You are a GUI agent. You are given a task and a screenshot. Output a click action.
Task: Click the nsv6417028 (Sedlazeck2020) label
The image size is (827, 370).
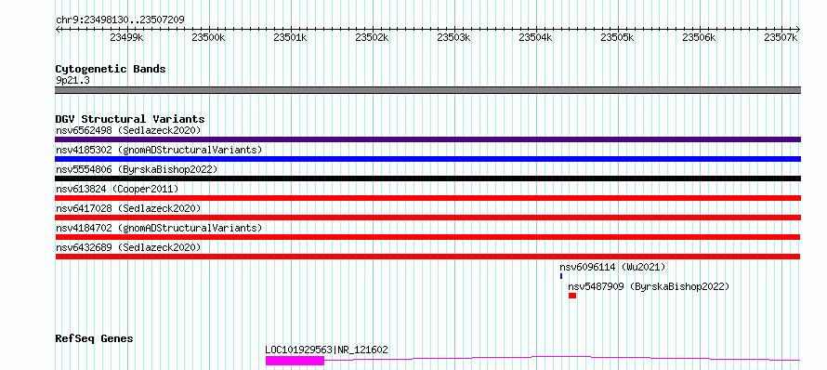128,208
